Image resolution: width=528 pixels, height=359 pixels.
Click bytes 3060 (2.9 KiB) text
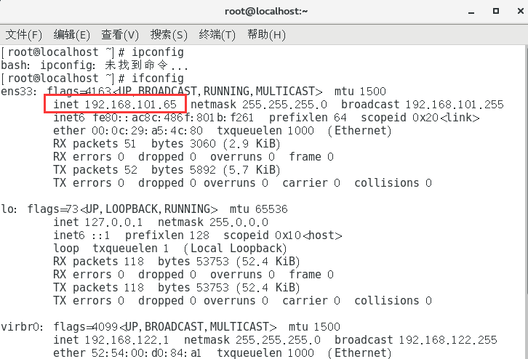coord(215,144)
